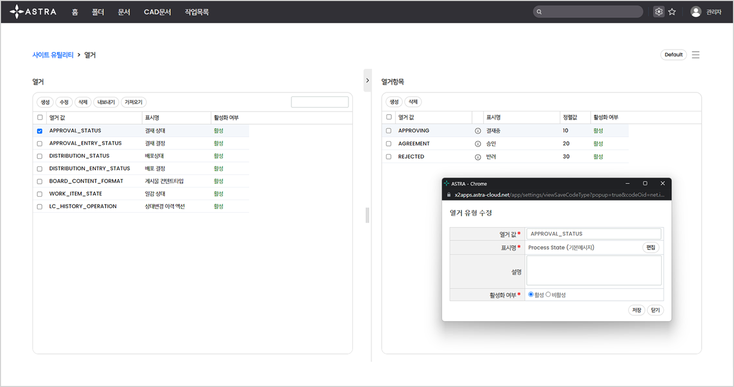
Task: Click the 삭제 button in the 열거 panel
Action: click(x=83, y=102)
